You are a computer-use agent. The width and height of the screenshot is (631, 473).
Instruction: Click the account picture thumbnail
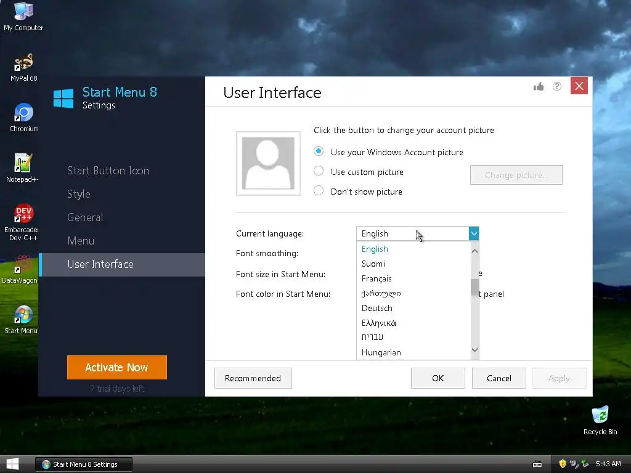click(268, 163)
